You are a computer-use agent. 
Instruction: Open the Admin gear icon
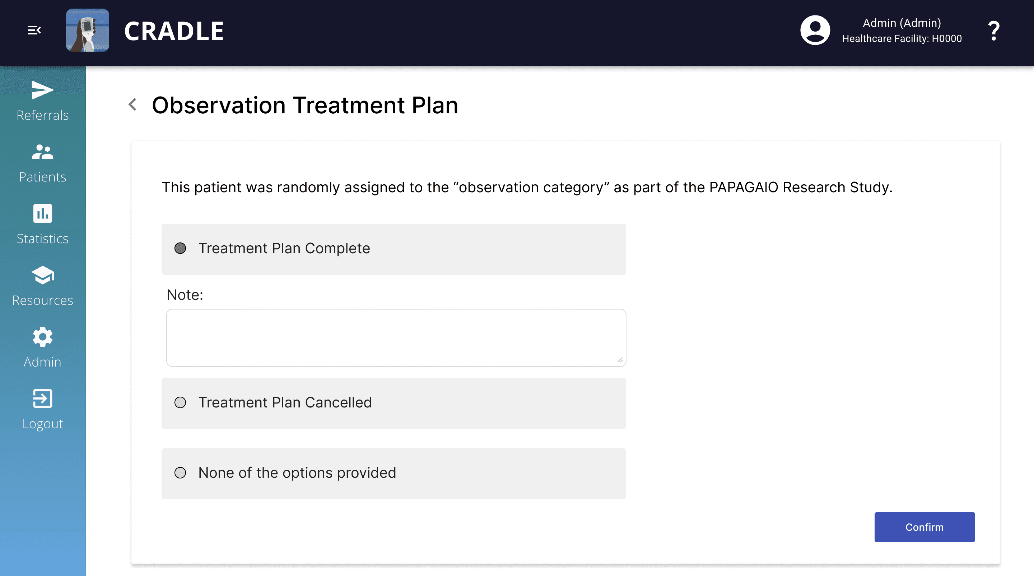[x=43, y=337]
